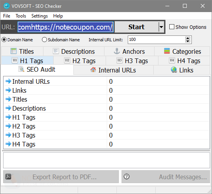Click the 0 value in Descriptions row

(x=111, y=108)
